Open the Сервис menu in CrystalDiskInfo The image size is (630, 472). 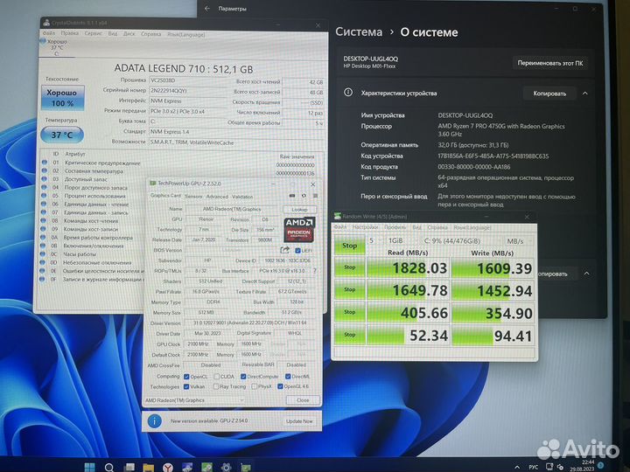point(94,34)
